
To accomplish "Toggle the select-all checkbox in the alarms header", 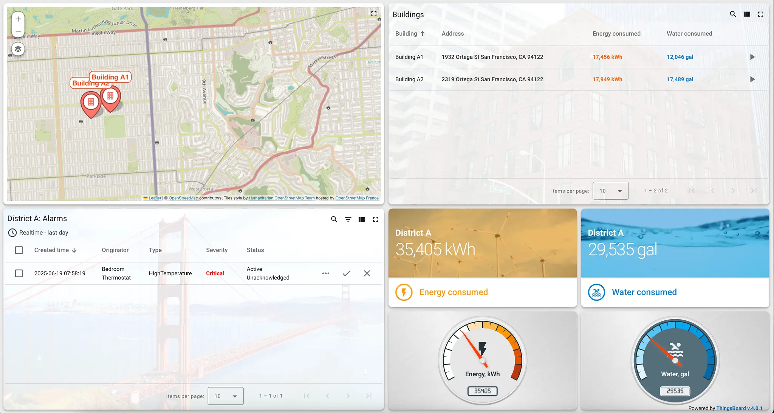I will [x=19, y=250].
